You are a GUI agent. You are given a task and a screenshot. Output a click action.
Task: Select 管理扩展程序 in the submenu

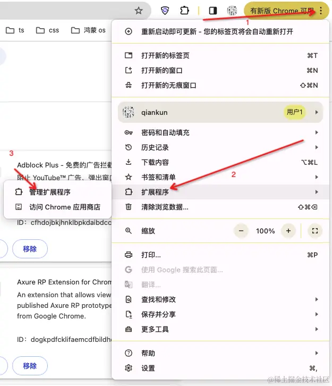(57, 192)
